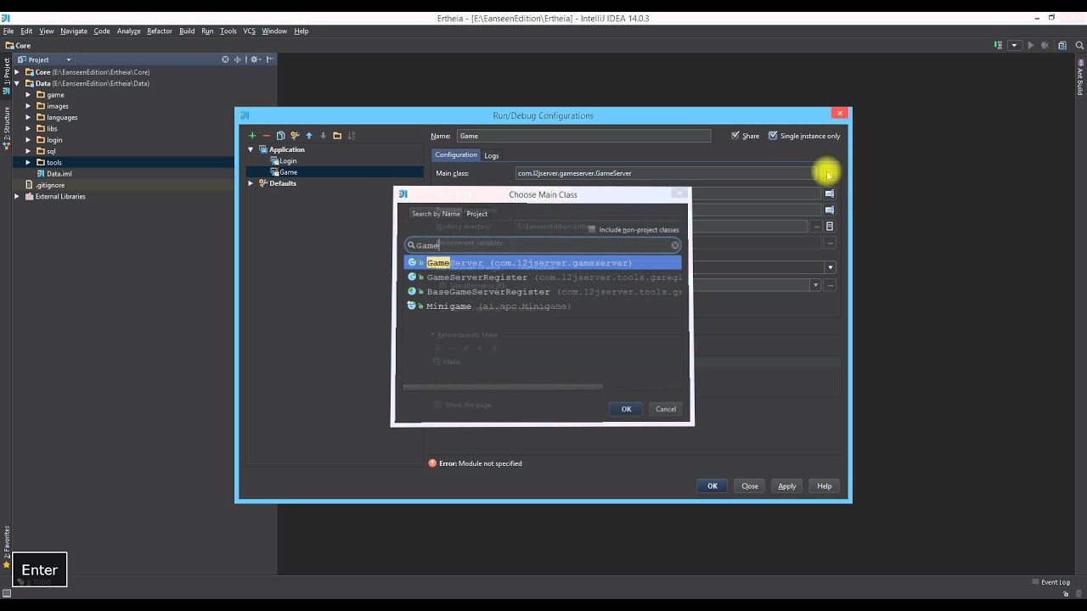Click Close in Run/Debug Configurations
1087x611 pixels.
(750, 486)
